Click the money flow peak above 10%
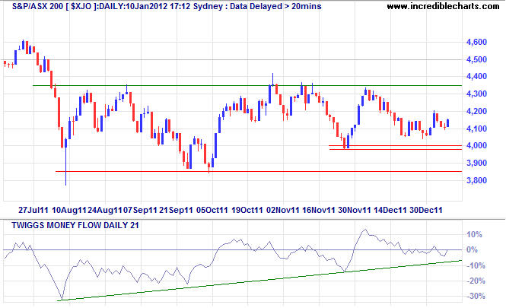The image size is (506, 308). pos(364,230)
